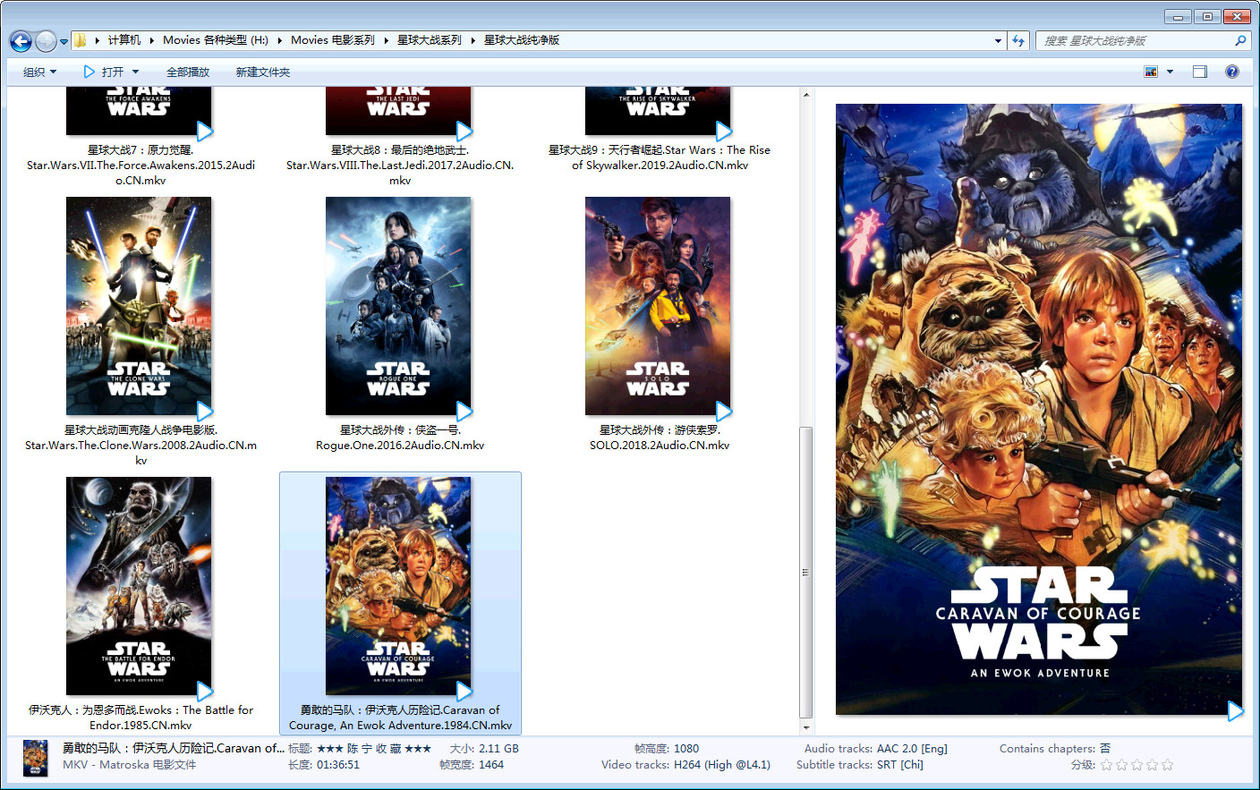Expand the address bar history dropdown
This screenshot has width=1260, height=790.
(998, 41)
